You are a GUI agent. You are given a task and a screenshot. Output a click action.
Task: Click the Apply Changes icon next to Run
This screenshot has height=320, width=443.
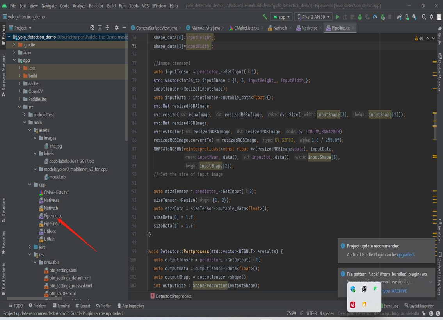tap(345, 17)
